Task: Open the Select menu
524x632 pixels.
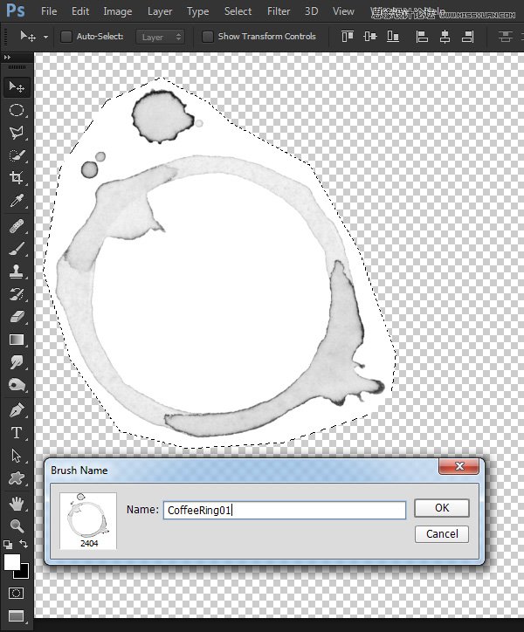Action: (x=238, y=11)
